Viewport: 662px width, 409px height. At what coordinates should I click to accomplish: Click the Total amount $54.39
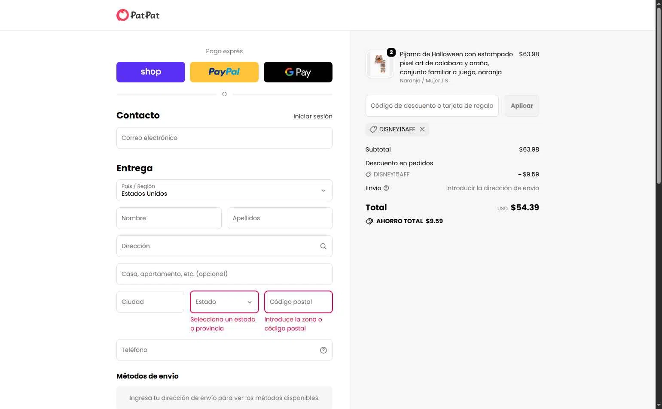tap(525, 207)
